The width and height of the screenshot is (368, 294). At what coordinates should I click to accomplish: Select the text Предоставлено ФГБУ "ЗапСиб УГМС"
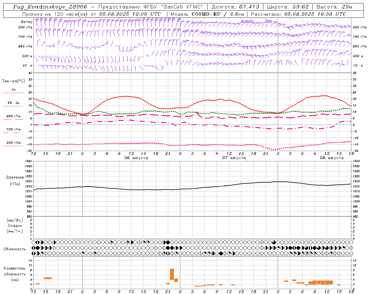(x=151, y=7)
